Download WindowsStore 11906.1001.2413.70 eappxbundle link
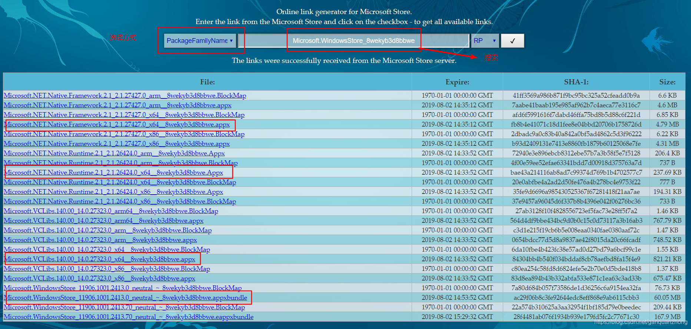691x329 pixels. pyautogui.click(x=129, y=317)
